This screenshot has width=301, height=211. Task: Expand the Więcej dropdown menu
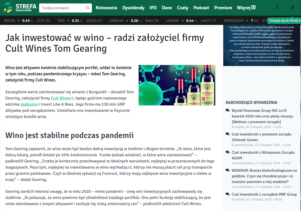pos(246,8)
